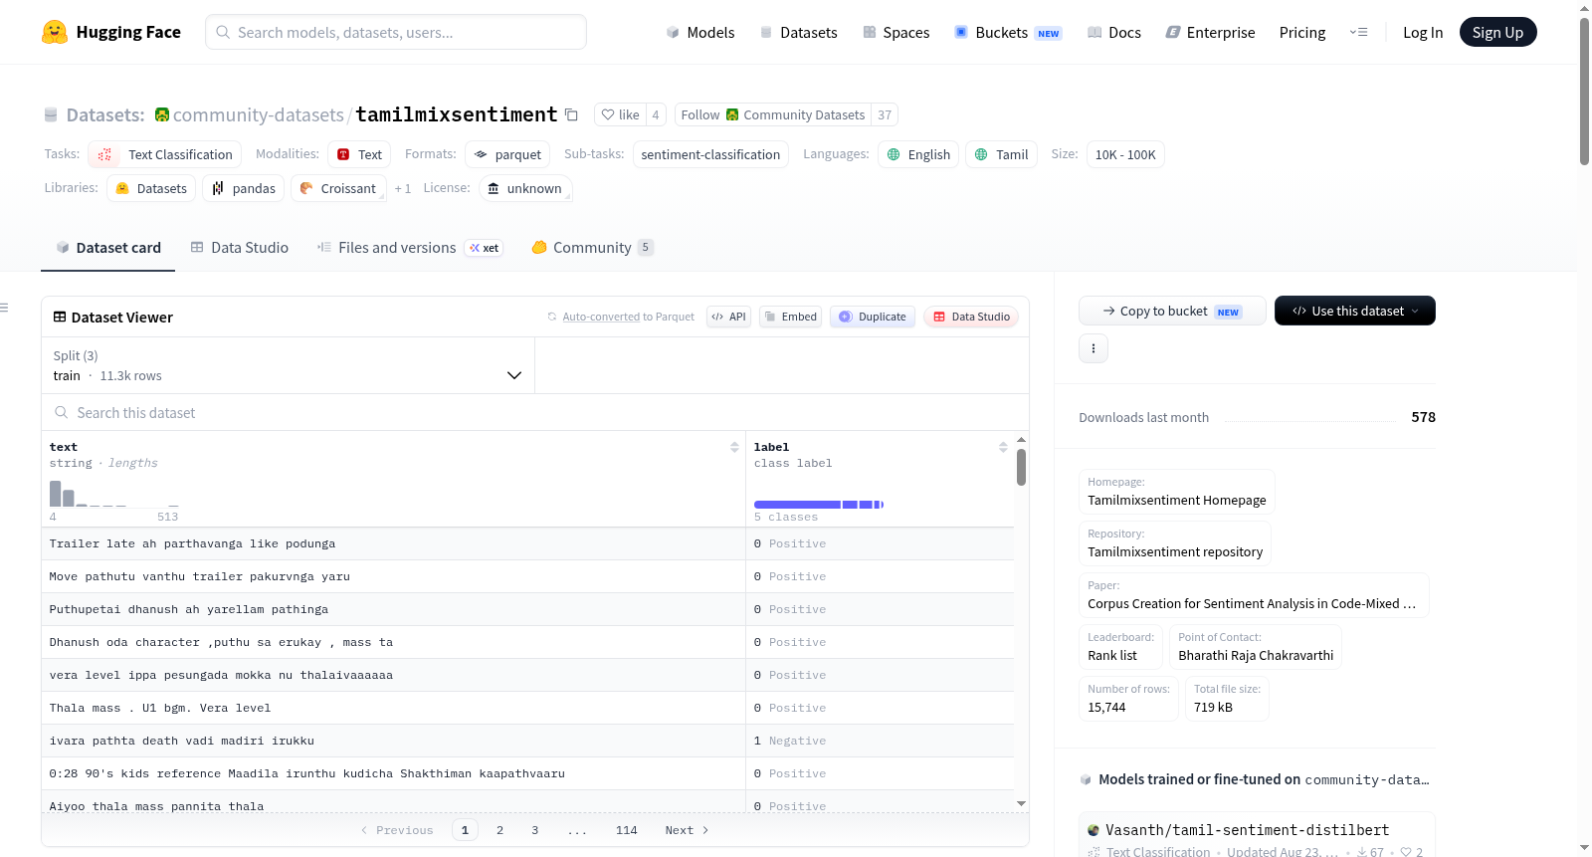Open the navigation overflow menu icon

[1358, 32]
